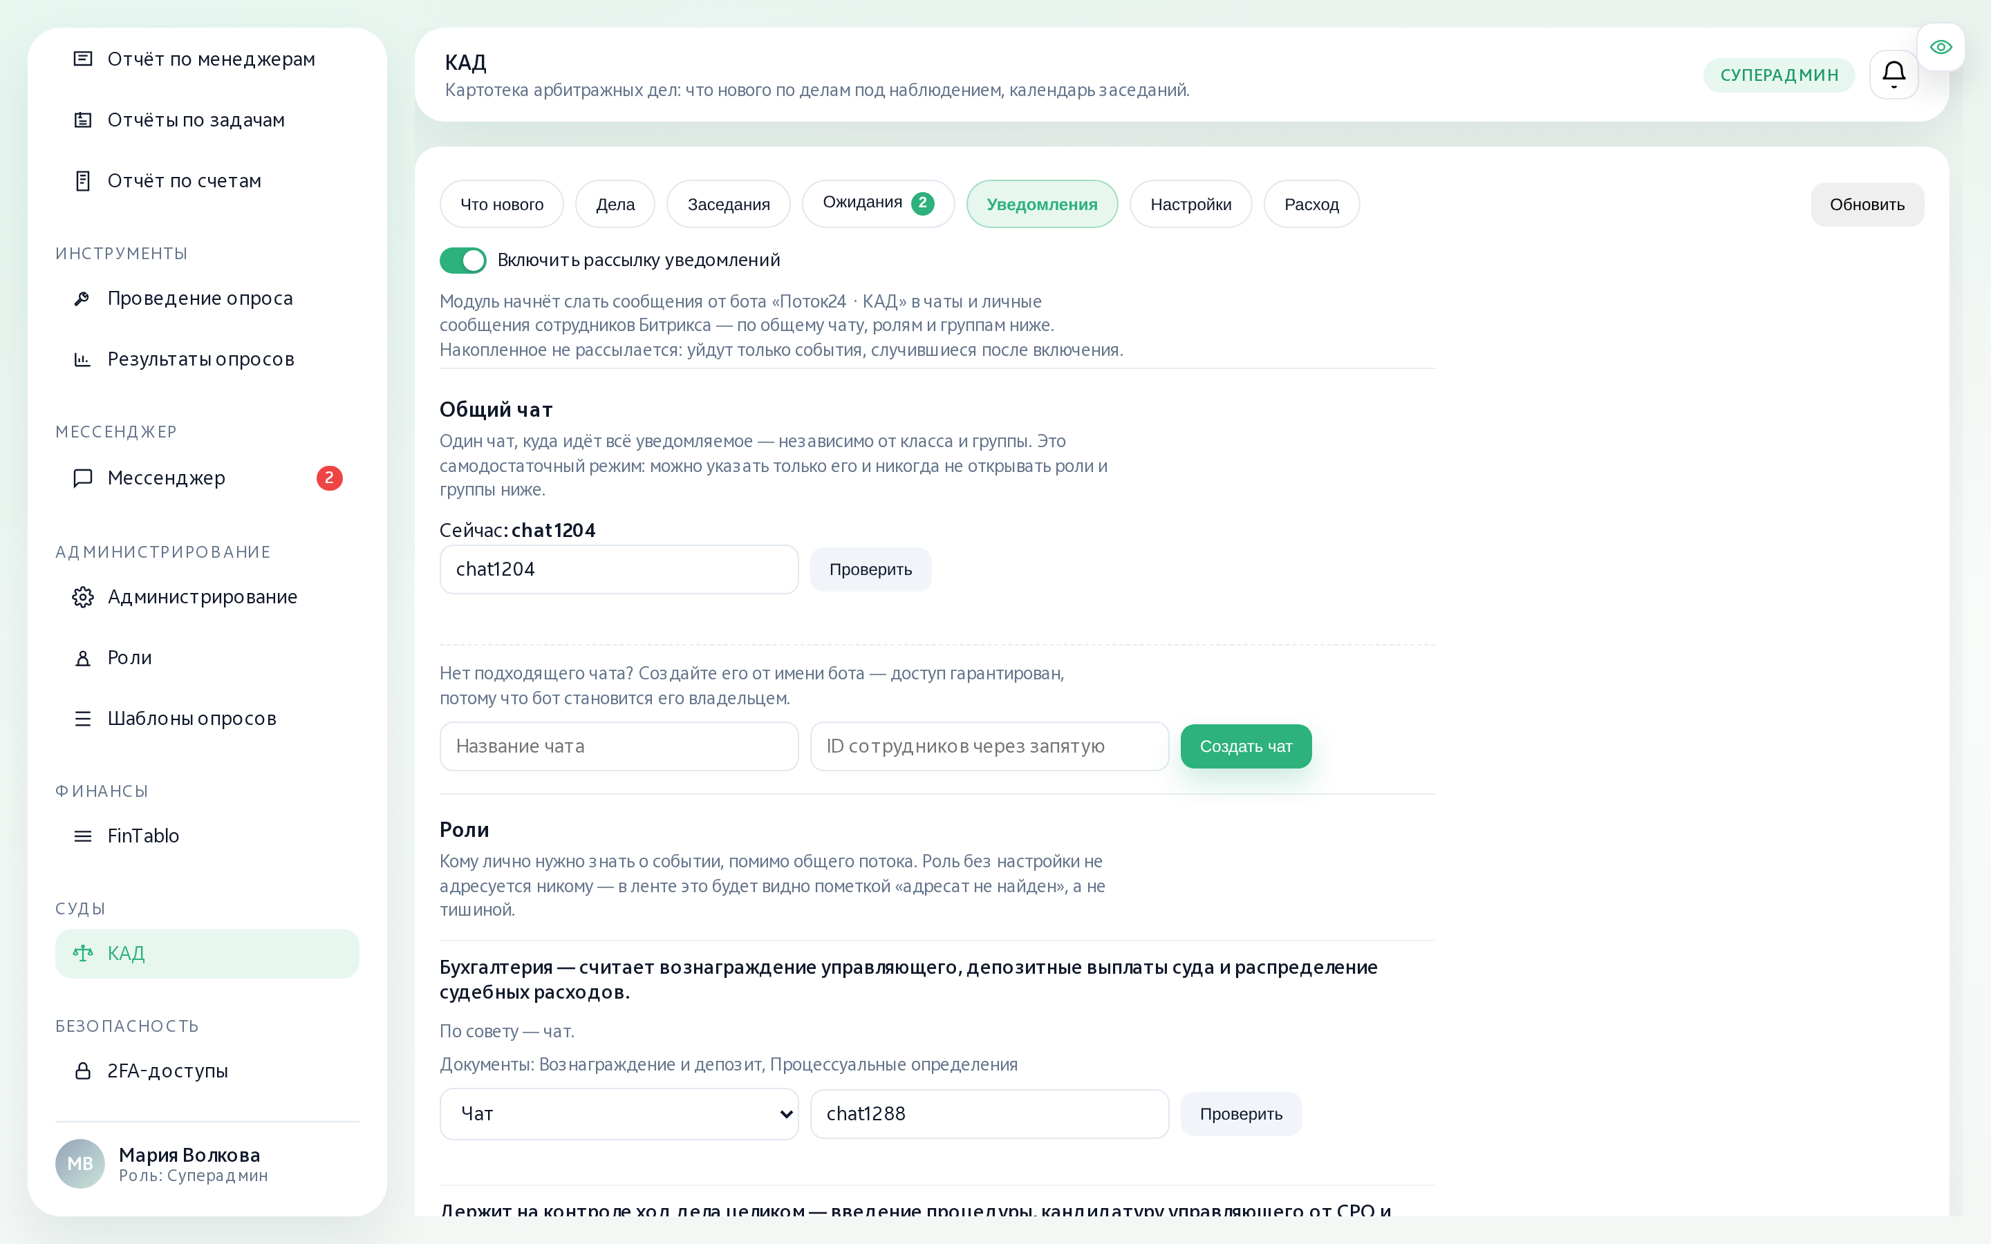Click the ID сотрудников через запятую field
Screen dimensions: 1991x1244
point(989,746)
